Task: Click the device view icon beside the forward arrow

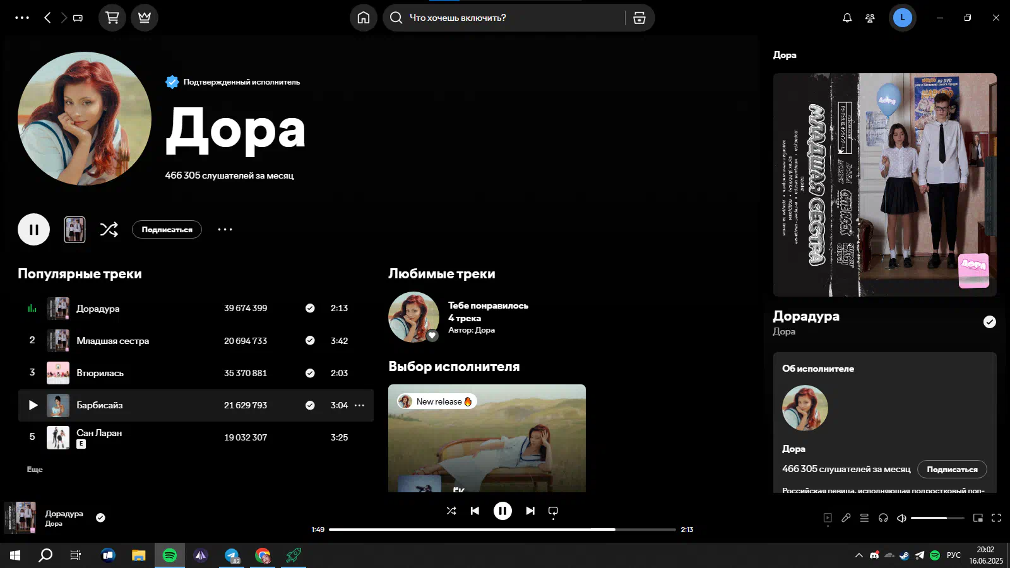Action: (78, 18)
